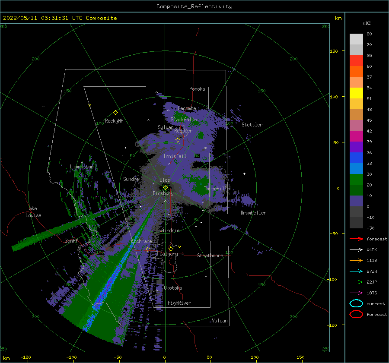Click the Vulcan town label
Viewport: 389px width, 363px height.
[x=220, y=321]
